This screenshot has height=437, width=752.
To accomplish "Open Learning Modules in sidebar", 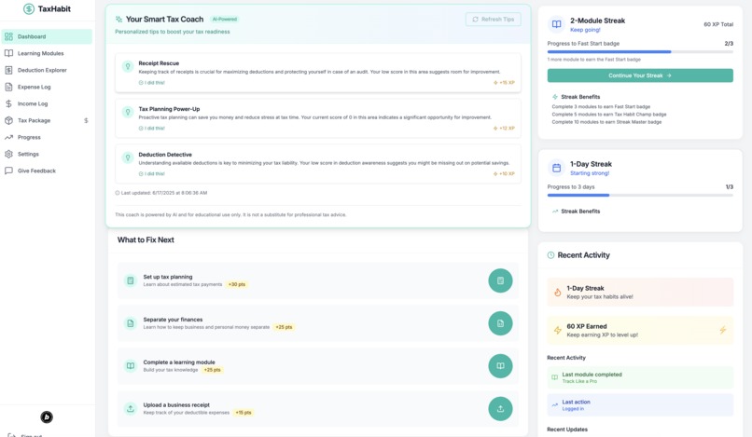I will [47, 53].
